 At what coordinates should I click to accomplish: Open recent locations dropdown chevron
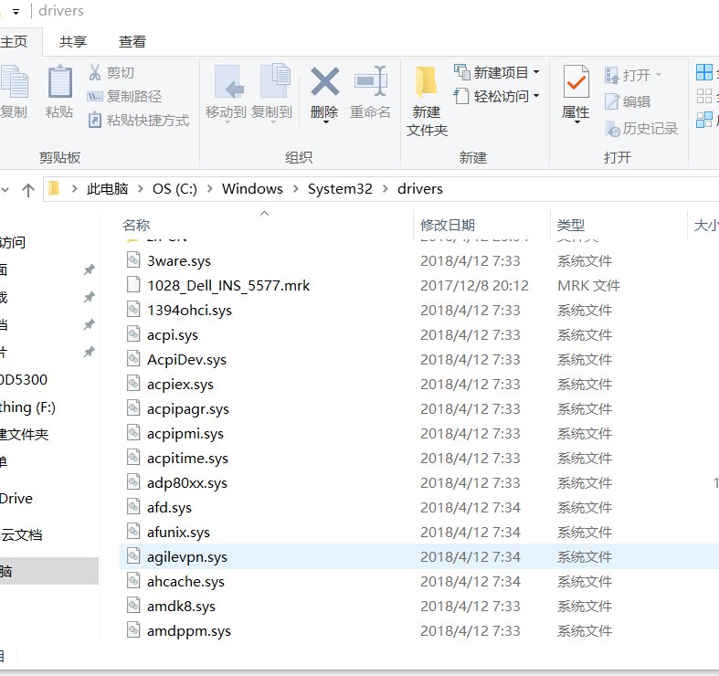(x=5, y=189)
